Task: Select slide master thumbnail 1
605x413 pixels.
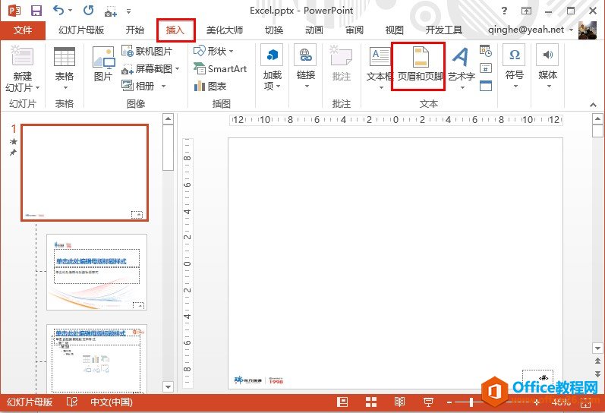Action: 84,172
